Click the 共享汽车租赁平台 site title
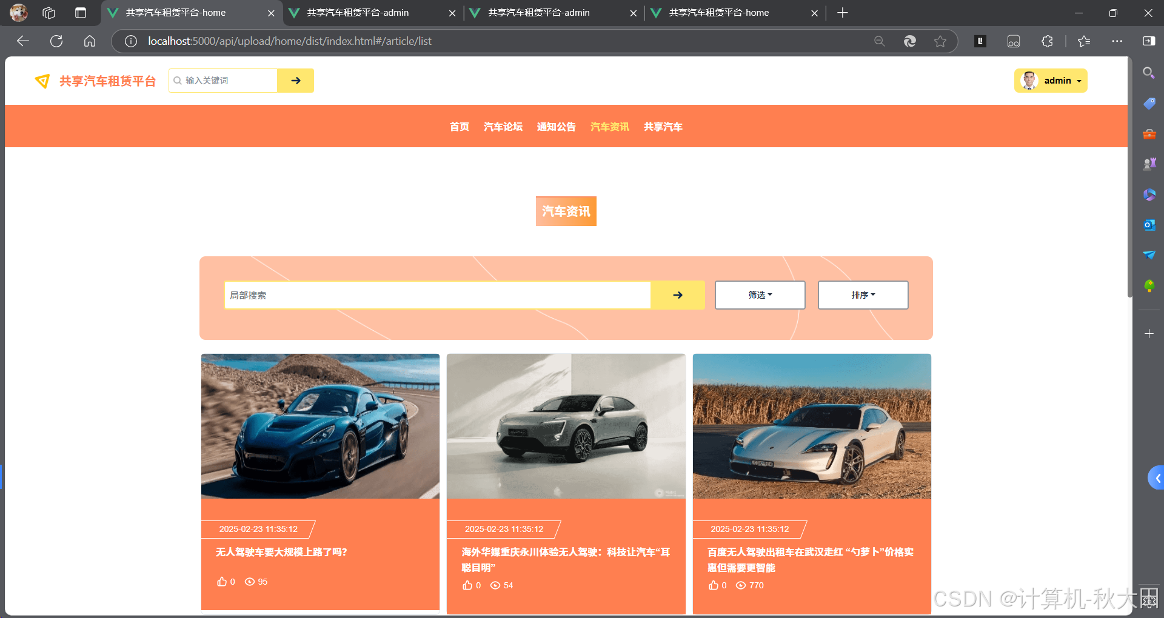Viewport: 1164px width, 618px height. click(x=108, y=81)
